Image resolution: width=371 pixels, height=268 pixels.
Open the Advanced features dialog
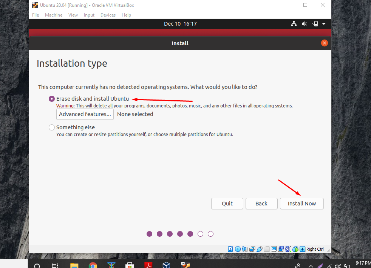(85, 114)
